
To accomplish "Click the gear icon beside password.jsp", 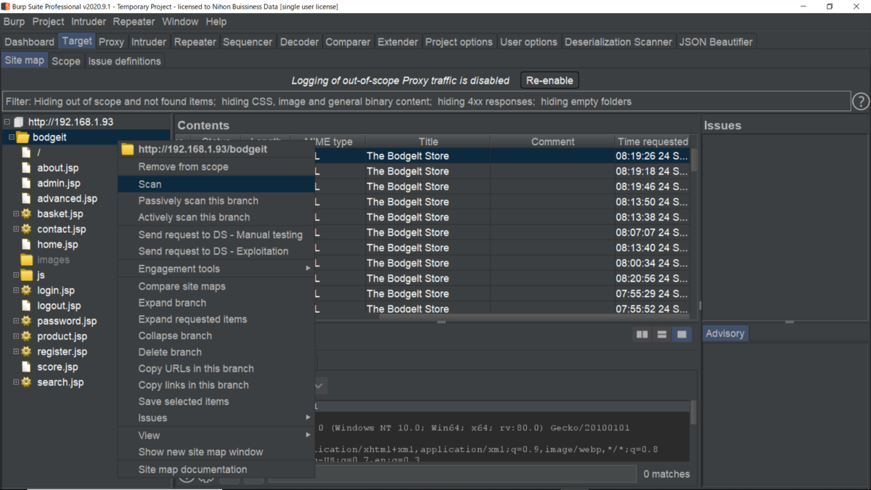I will [26, 321].
